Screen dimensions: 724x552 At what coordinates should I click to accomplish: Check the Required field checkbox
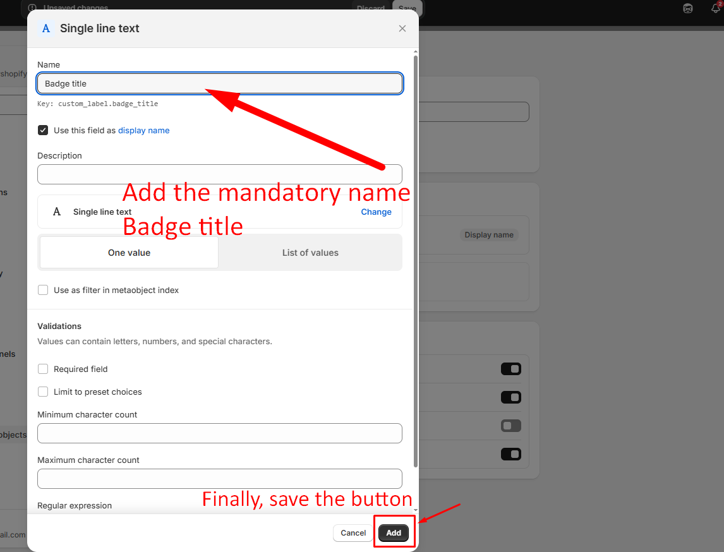43,369
